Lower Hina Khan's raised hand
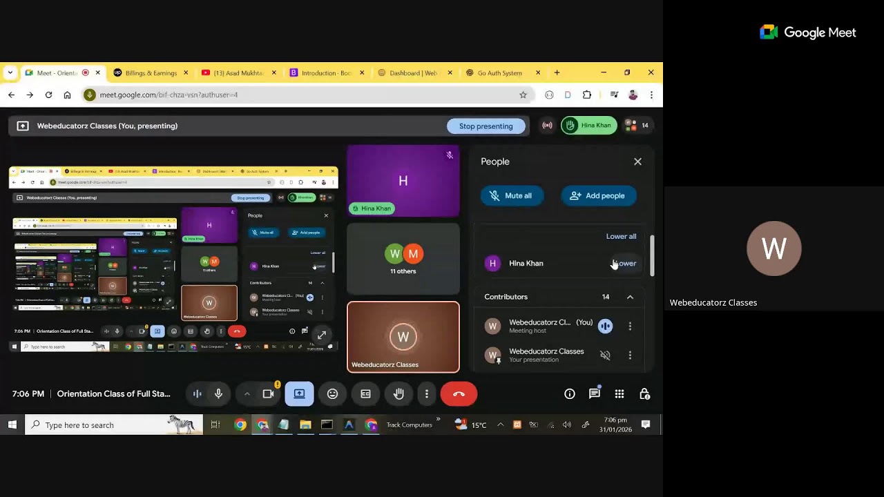 (624, 263)
